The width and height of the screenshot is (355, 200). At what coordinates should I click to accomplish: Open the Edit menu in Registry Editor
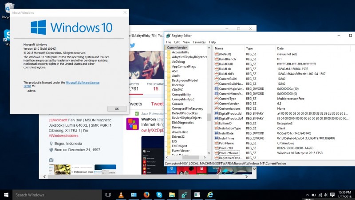pyautogui.click(x=177, y=42)
